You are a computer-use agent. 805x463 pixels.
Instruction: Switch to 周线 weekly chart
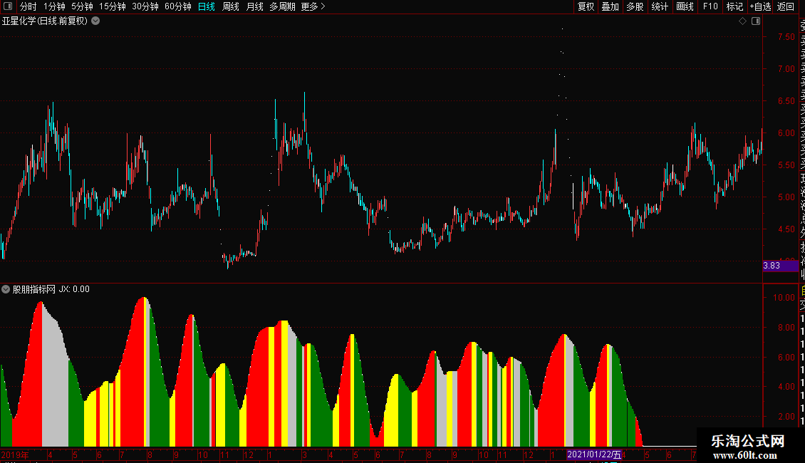[x=231, y=6]
